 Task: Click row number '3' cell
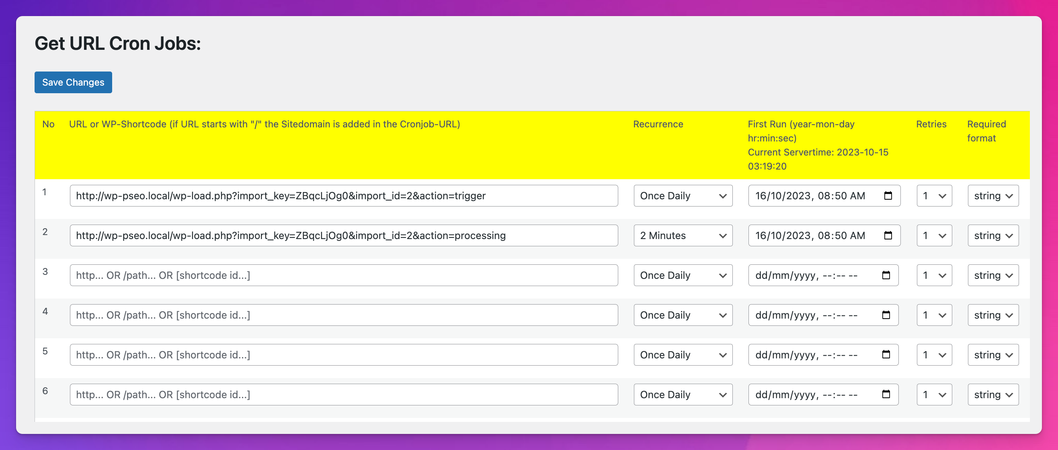[45, 272]
